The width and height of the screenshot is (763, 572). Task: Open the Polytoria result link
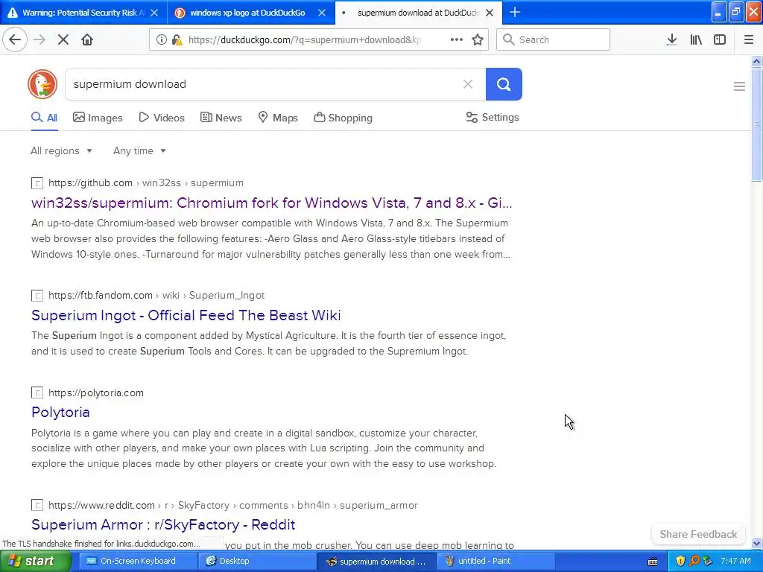(60, 413)
